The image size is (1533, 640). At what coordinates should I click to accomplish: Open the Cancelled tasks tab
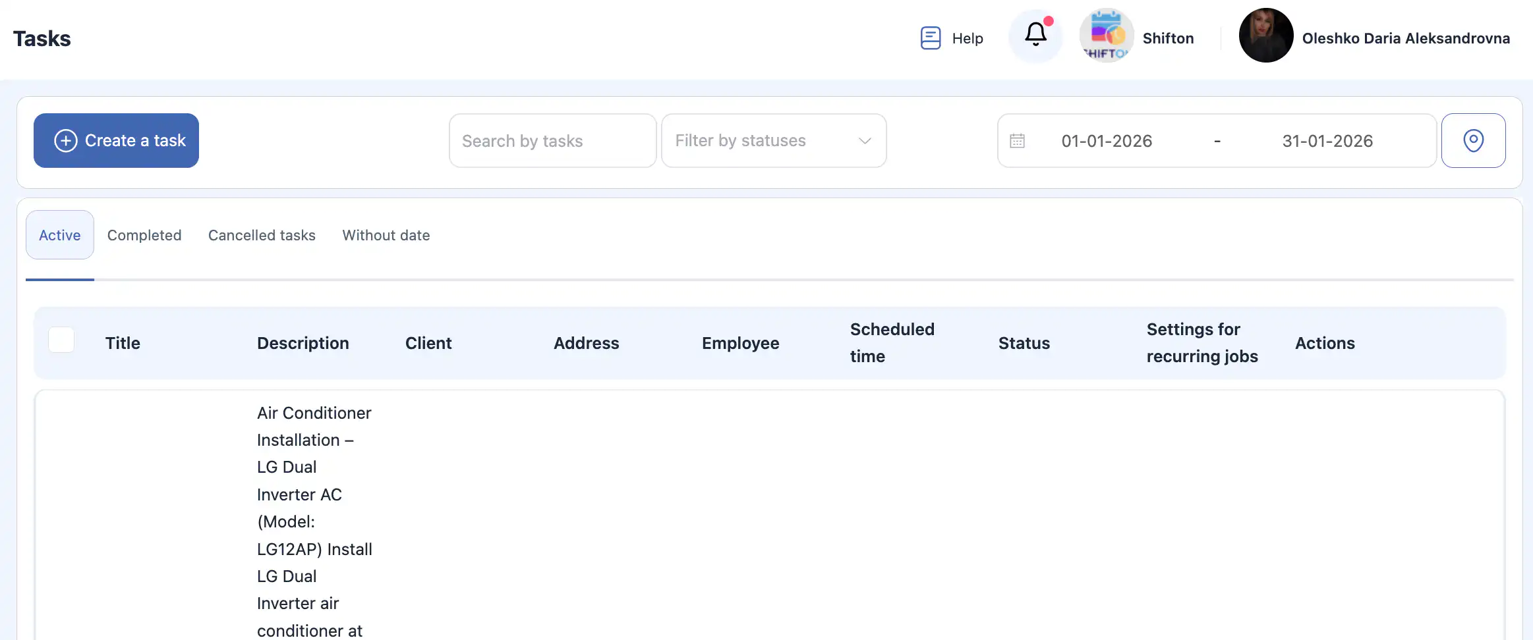coord(262,235)
